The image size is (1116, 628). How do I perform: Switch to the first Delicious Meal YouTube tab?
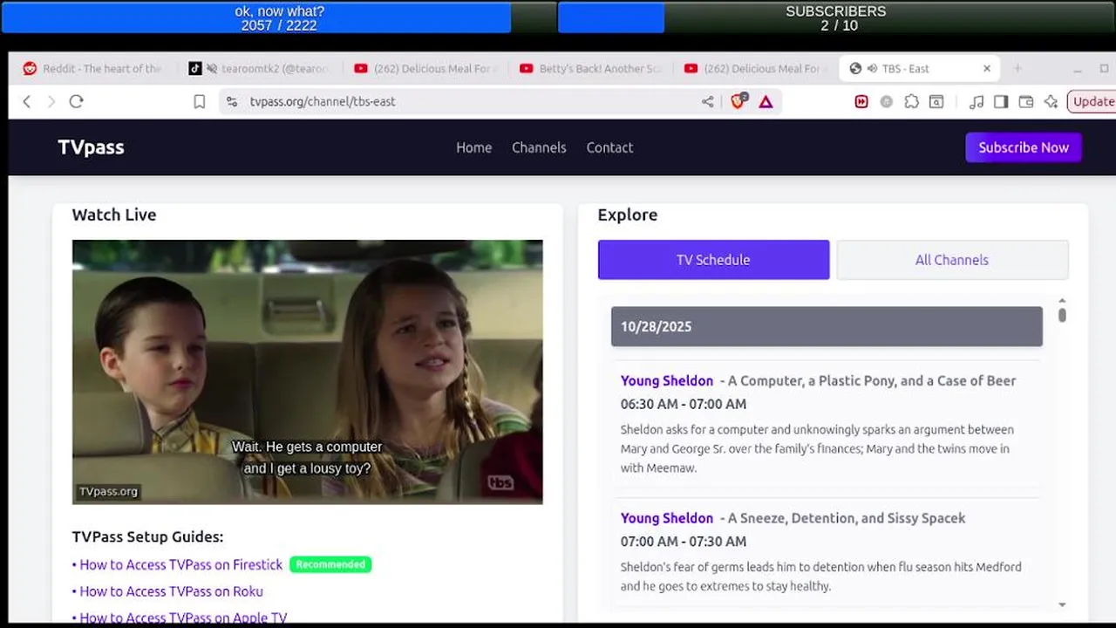point(425,69)
